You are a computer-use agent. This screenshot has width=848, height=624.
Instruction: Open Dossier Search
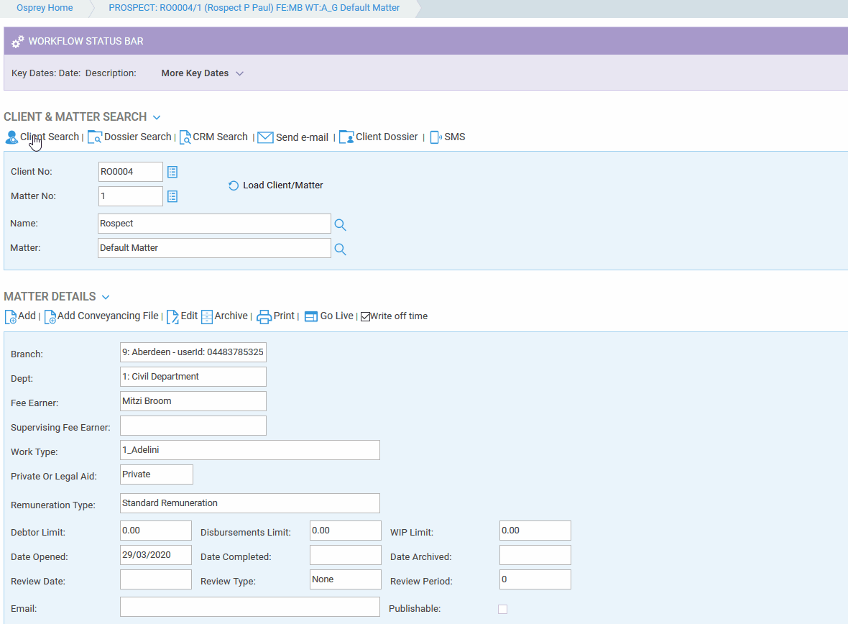coord(138,137)
